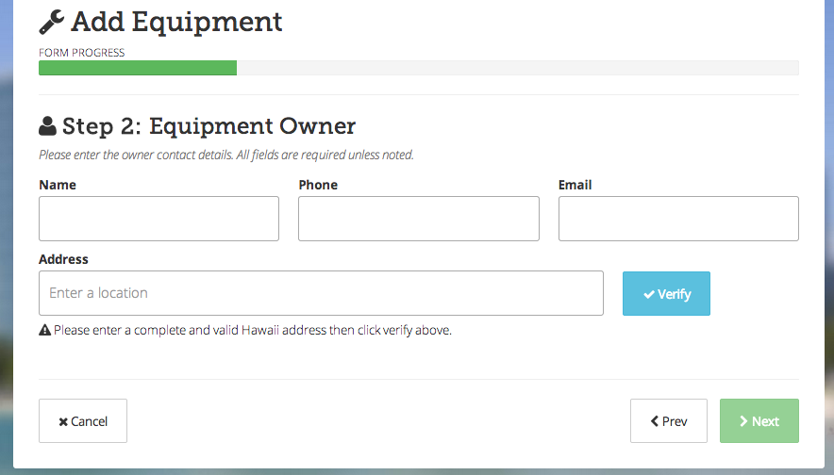The height and width of the screenshot is (475, 834).
Task: Click the Address 'Enter a location' field
Action: pyautogui.click(x=321, y=293)
